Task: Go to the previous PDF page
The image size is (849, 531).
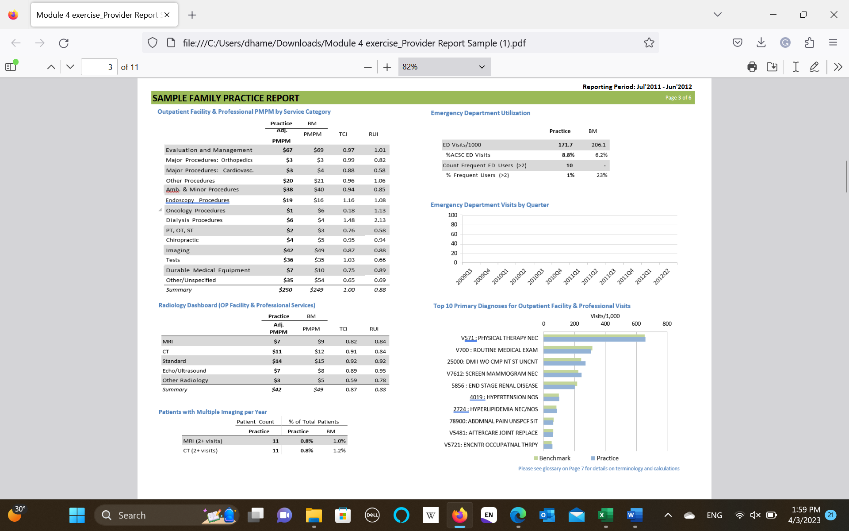Action: (x=51, y=67)
